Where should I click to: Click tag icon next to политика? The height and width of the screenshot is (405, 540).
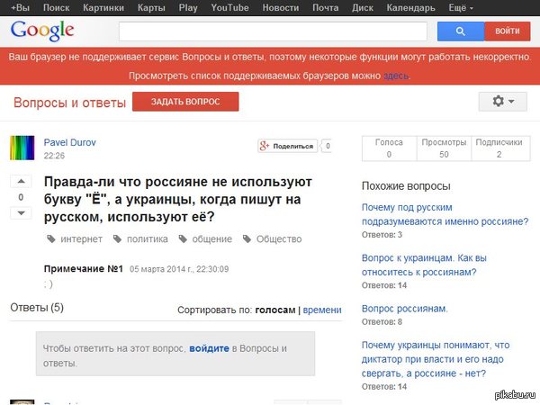117,239
